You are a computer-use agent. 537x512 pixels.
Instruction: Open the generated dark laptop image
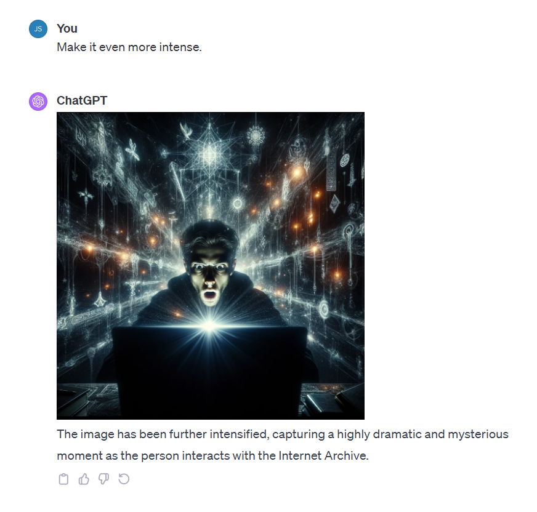211,266
